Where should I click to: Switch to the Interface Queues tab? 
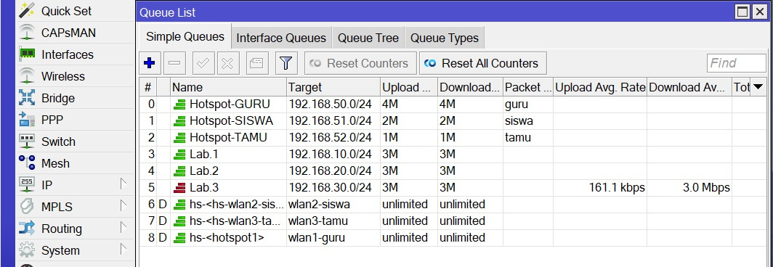[x=281, y=38]
